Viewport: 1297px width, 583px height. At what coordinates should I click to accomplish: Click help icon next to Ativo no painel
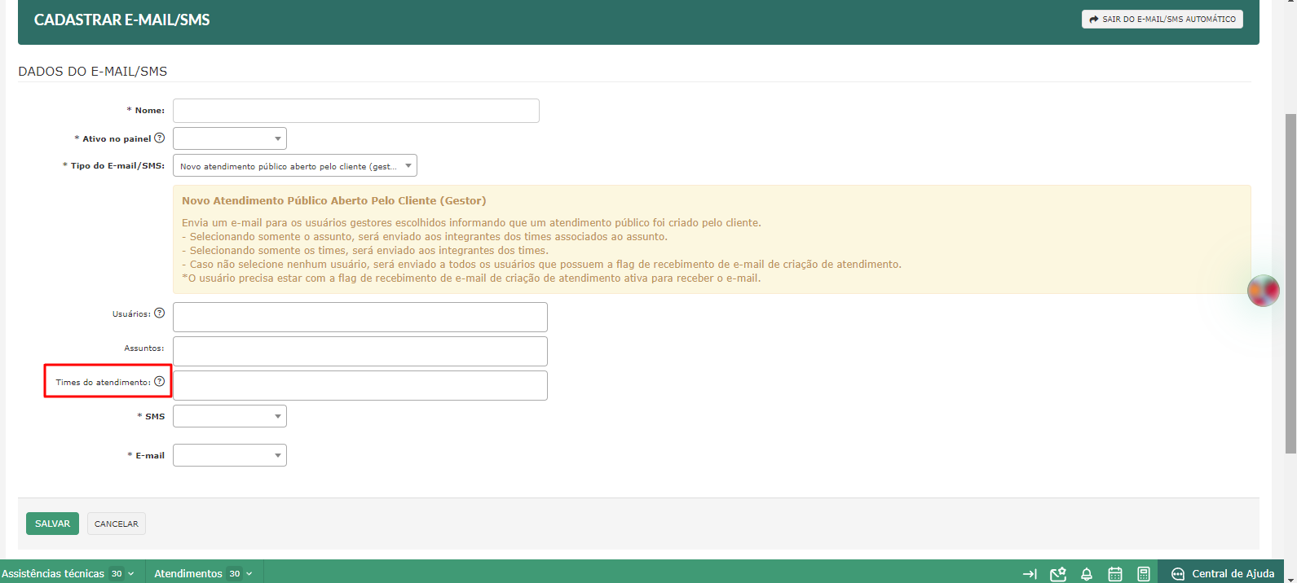click(x=160, y=138)
